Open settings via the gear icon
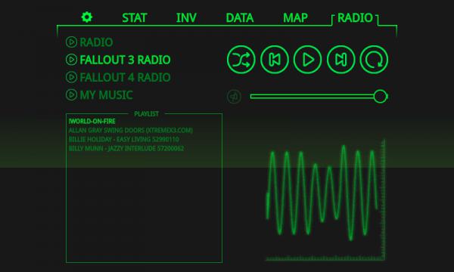This screenshot has height=272, width=454. tap(87, 17)
